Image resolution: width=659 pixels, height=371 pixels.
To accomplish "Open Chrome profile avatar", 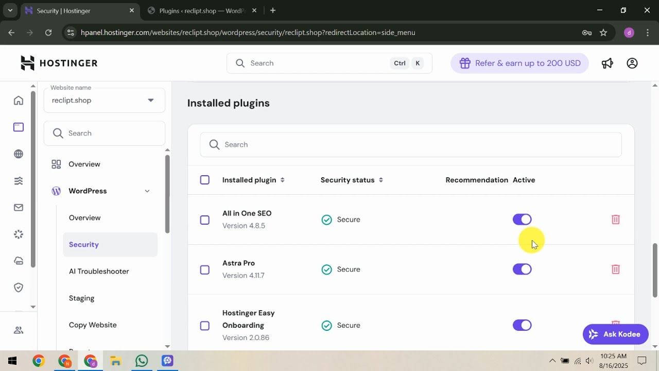I will pos(629,32).
